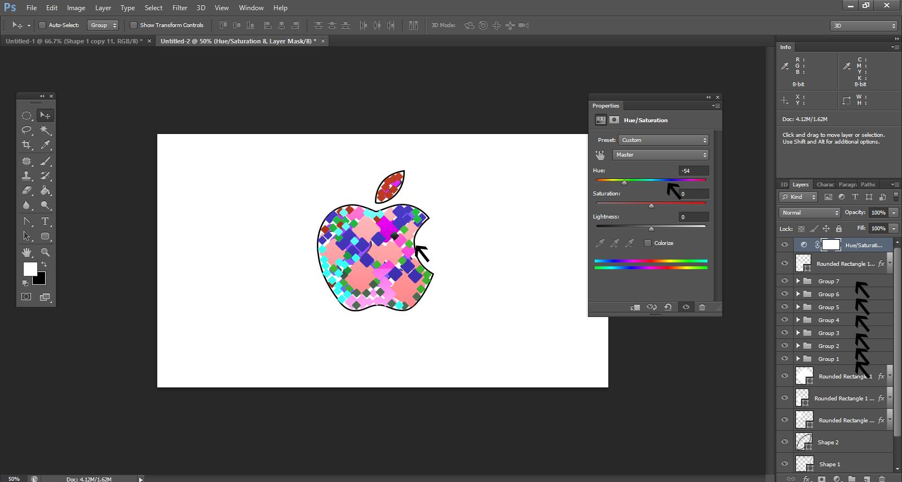This screenshot has width=902, height=482.
Task: Select the Dodge tool
Action: [46, 205]
